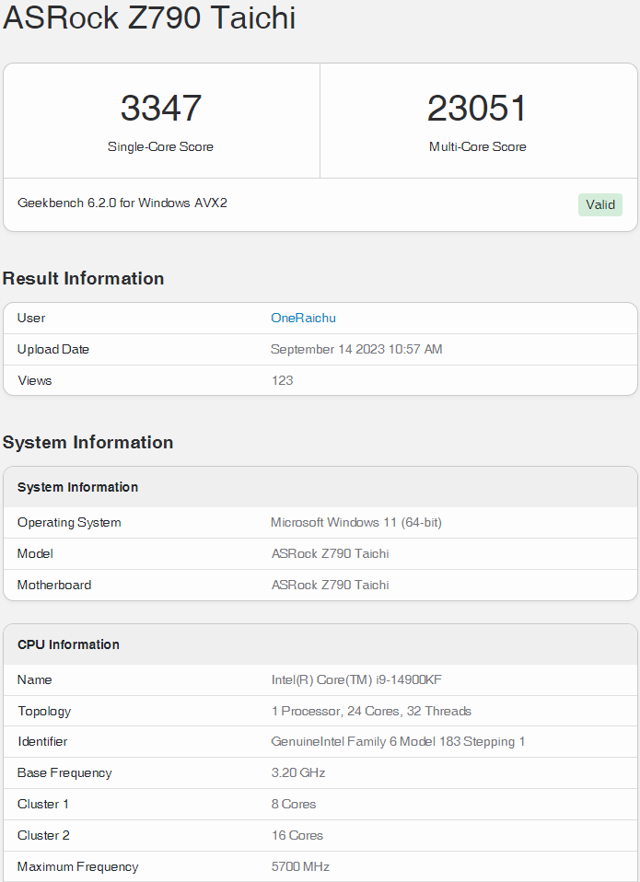Select the single-core score 3347
Image resolution: width=640 pixels, height=882 pixels.
coord(161,108)
